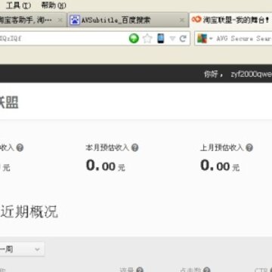The height and width of the screenshot is (272, 272).
Task: Close the AVSubtitle_百度搜索 tab
Action: coord(182,20)
